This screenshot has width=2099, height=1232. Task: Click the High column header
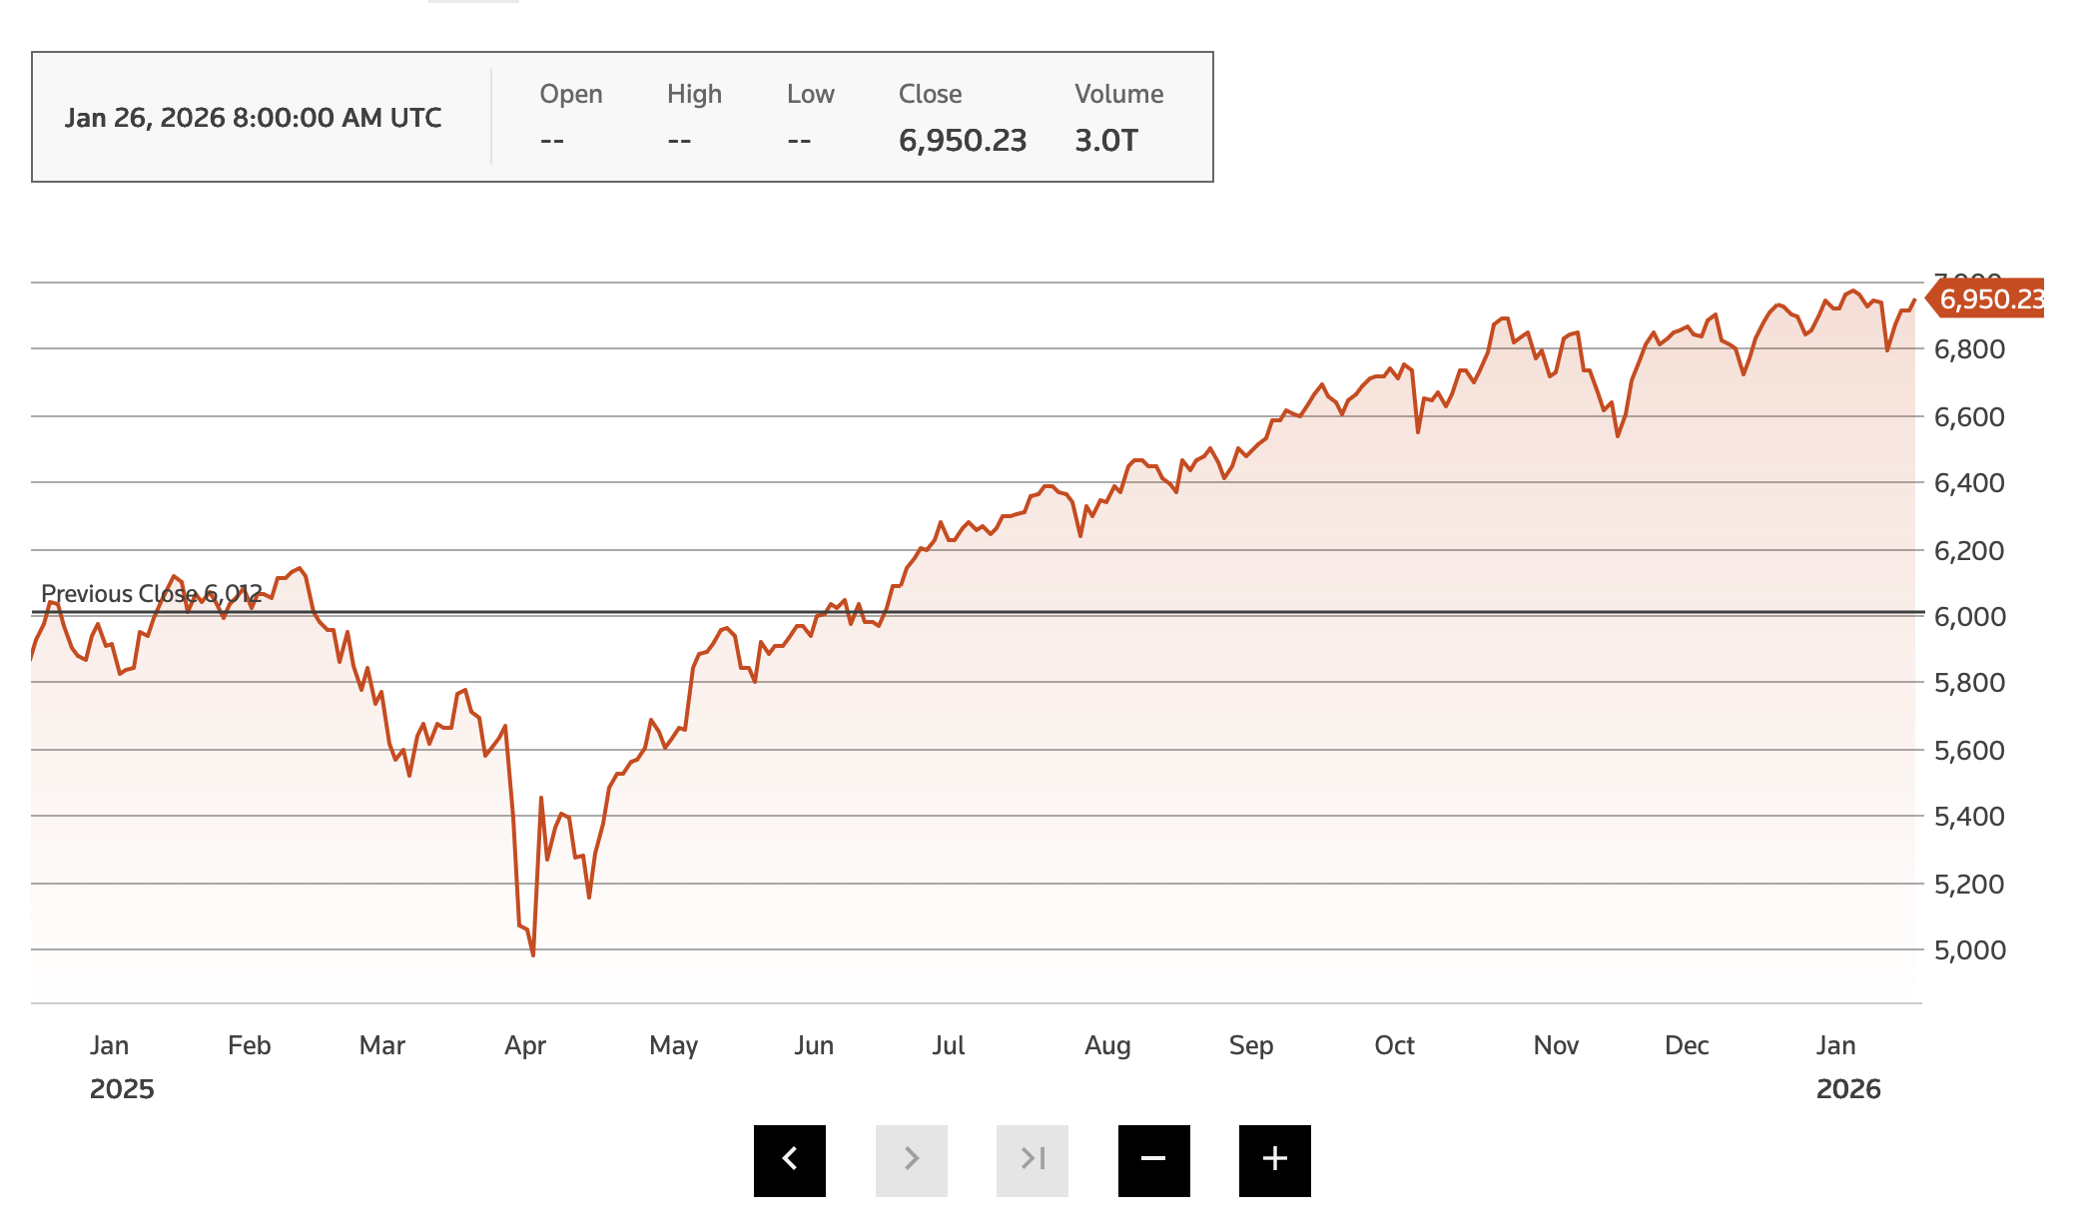[694, 94]
